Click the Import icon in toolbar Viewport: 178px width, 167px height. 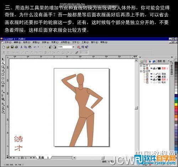(x=50, y=47)
